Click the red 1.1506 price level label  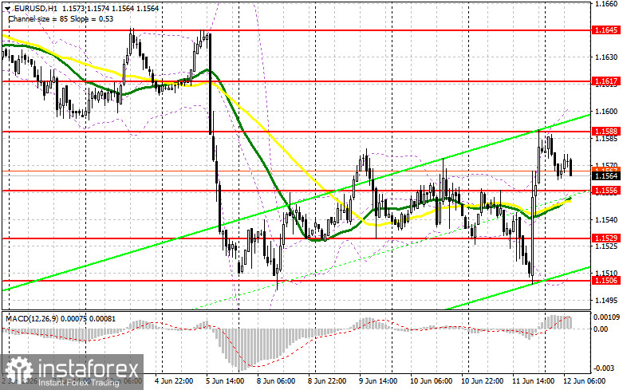point(605,281)
